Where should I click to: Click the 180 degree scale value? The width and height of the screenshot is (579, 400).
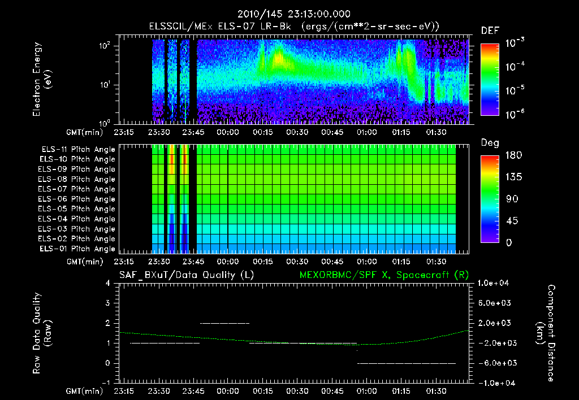[x=514, y=155]
